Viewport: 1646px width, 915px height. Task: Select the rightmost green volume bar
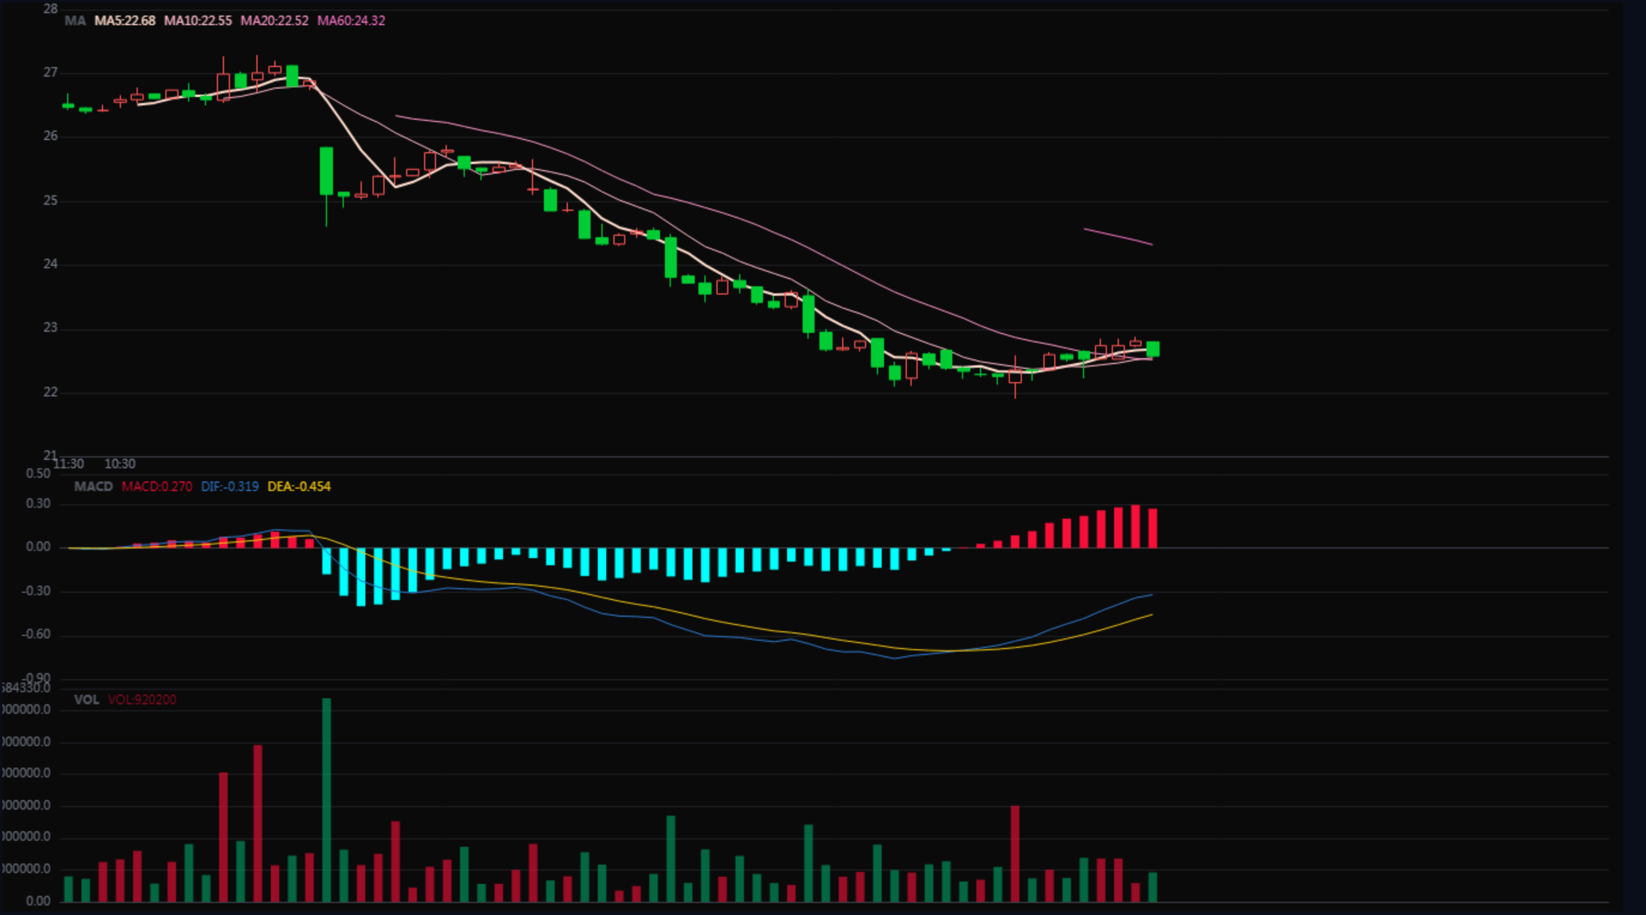coord(1152,887)
